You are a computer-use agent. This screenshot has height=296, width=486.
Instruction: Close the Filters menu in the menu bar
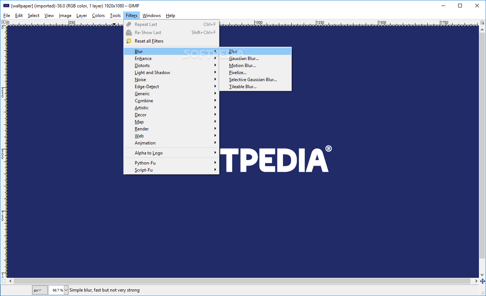(x=132, y=16)
